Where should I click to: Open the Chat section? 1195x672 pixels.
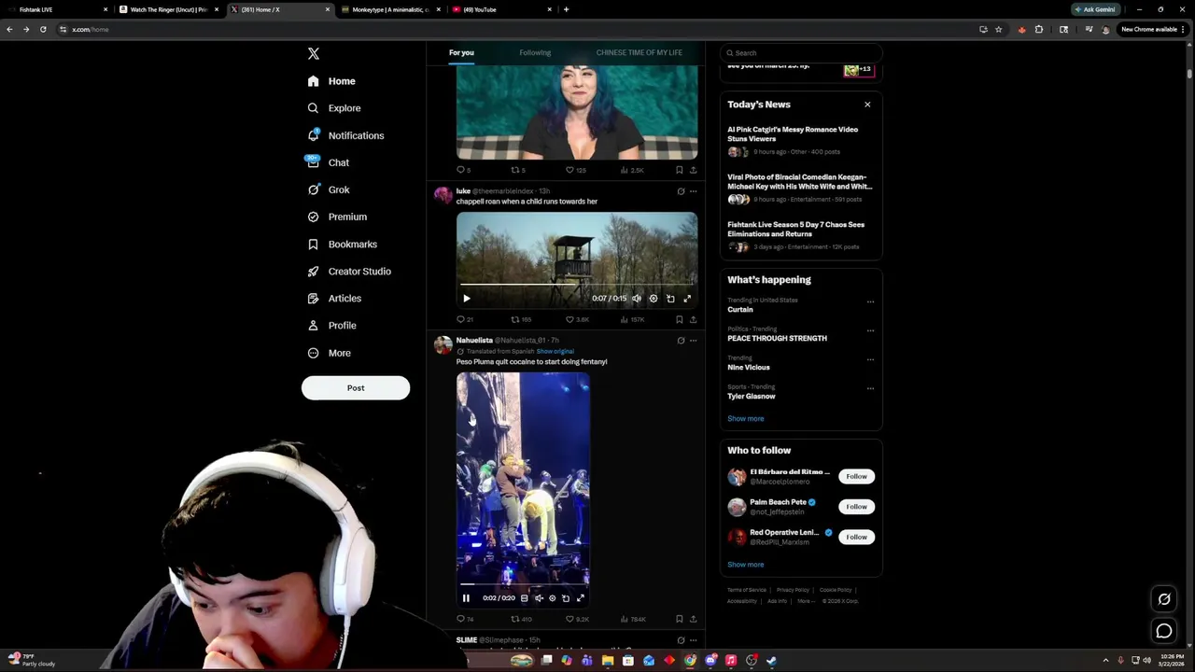coord(328,162)
